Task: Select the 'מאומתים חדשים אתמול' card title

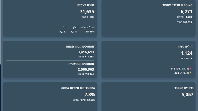Action: pos(177,5)
